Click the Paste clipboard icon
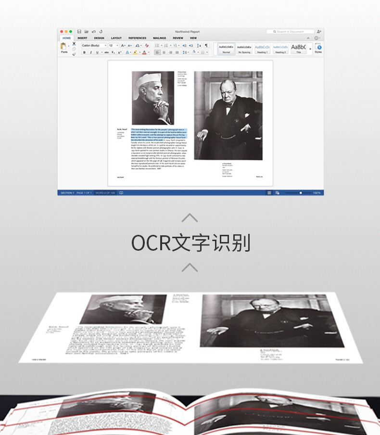 63,46
